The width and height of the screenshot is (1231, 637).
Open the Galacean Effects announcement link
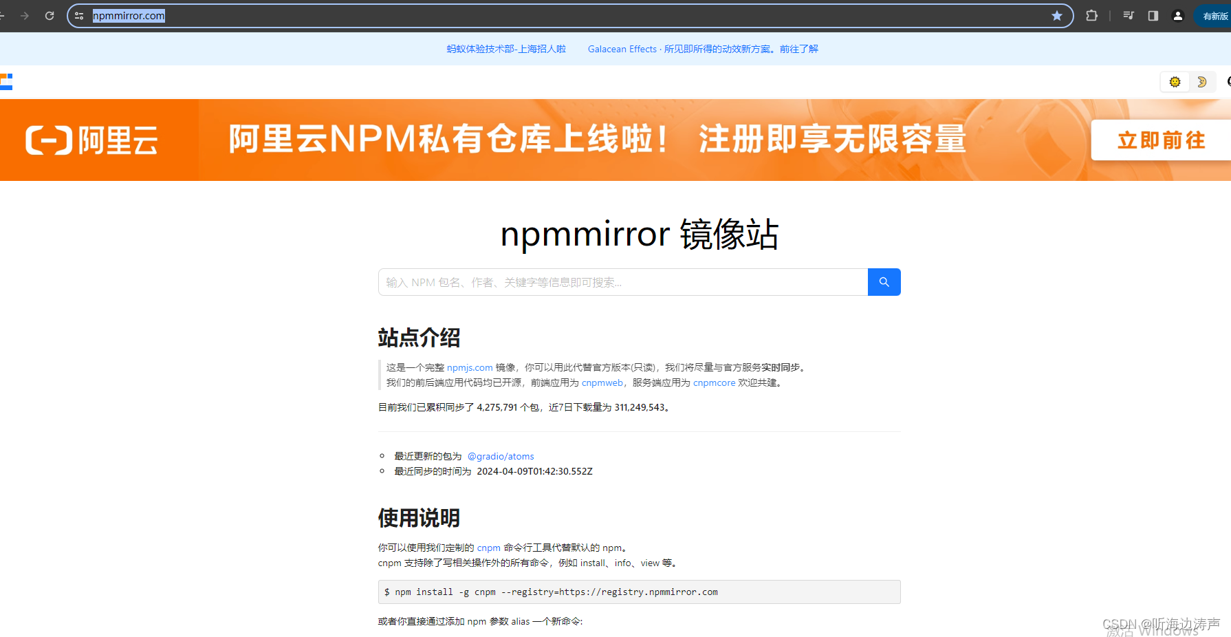(x=703, y=49)
